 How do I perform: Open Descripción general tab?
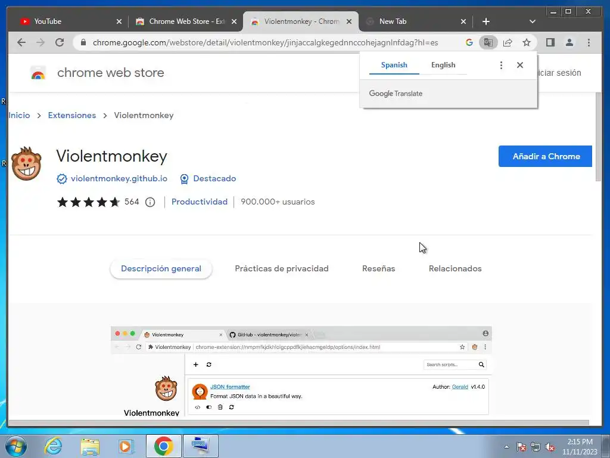161,268
